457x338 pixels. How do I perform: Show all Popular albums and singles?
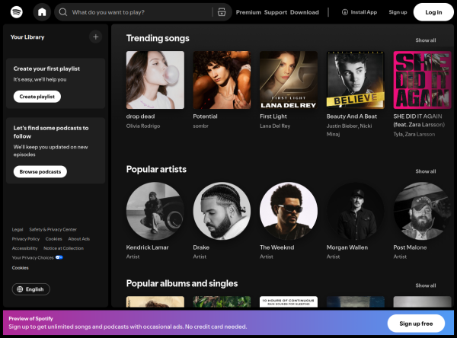pos(426,285)
